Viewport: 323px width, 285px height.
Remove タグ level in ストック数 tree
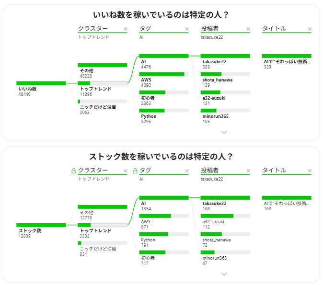point(187,171)
